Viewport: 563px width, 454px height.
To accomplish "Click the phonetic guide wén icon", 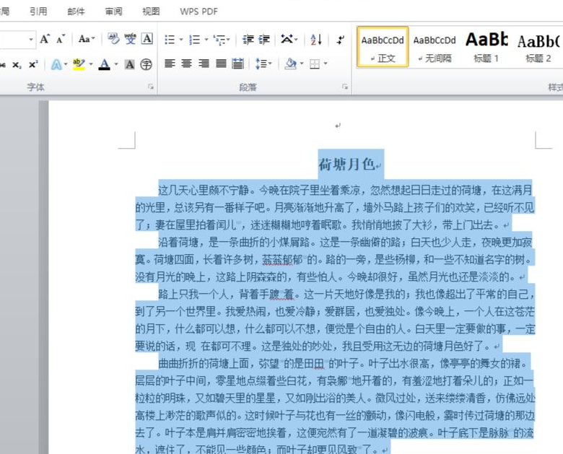I will [131, 39].
